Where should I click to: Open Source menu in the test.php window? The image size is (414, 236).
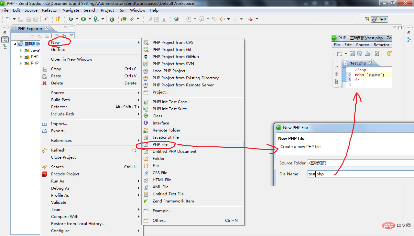click(362, 45)
